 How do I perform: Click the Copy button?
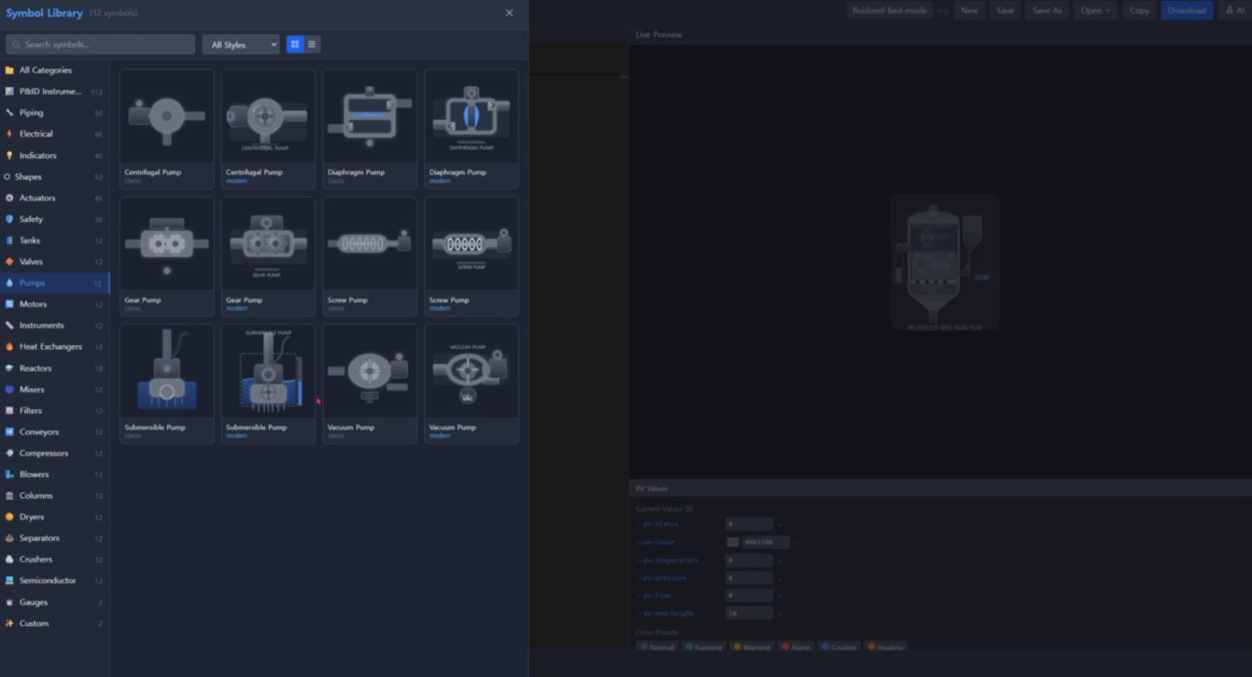click(x=1139, y=10)
